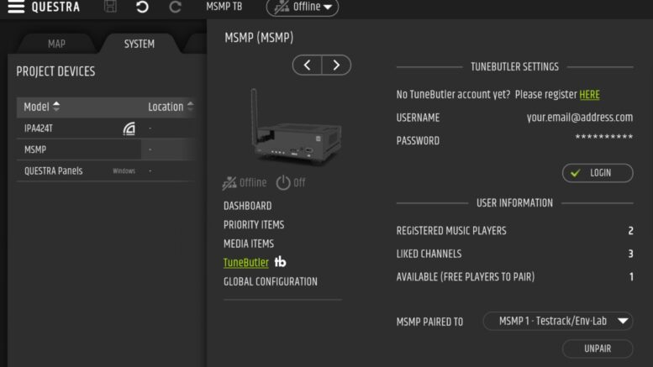Viewport: 653px width, 367px height.
Task: Click the save project disk icon
Action: coord(111,8)
